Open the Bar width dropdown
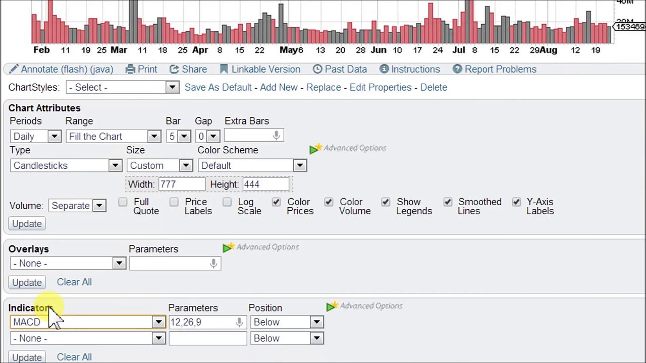646x363 pixels. (x=179, y=136)
